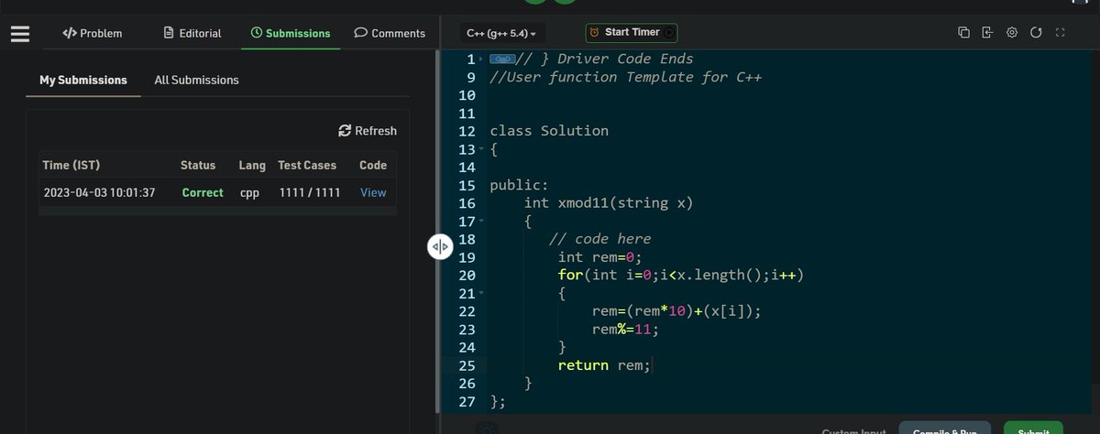Click line 'int rem=0;'

click(600, 257)
